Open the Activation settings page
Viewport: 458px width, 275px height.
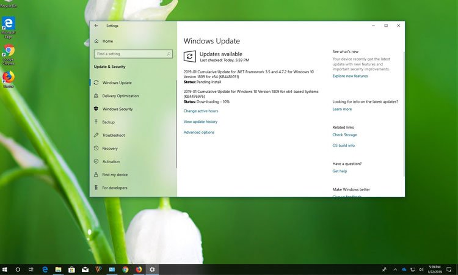coord(111,161)
